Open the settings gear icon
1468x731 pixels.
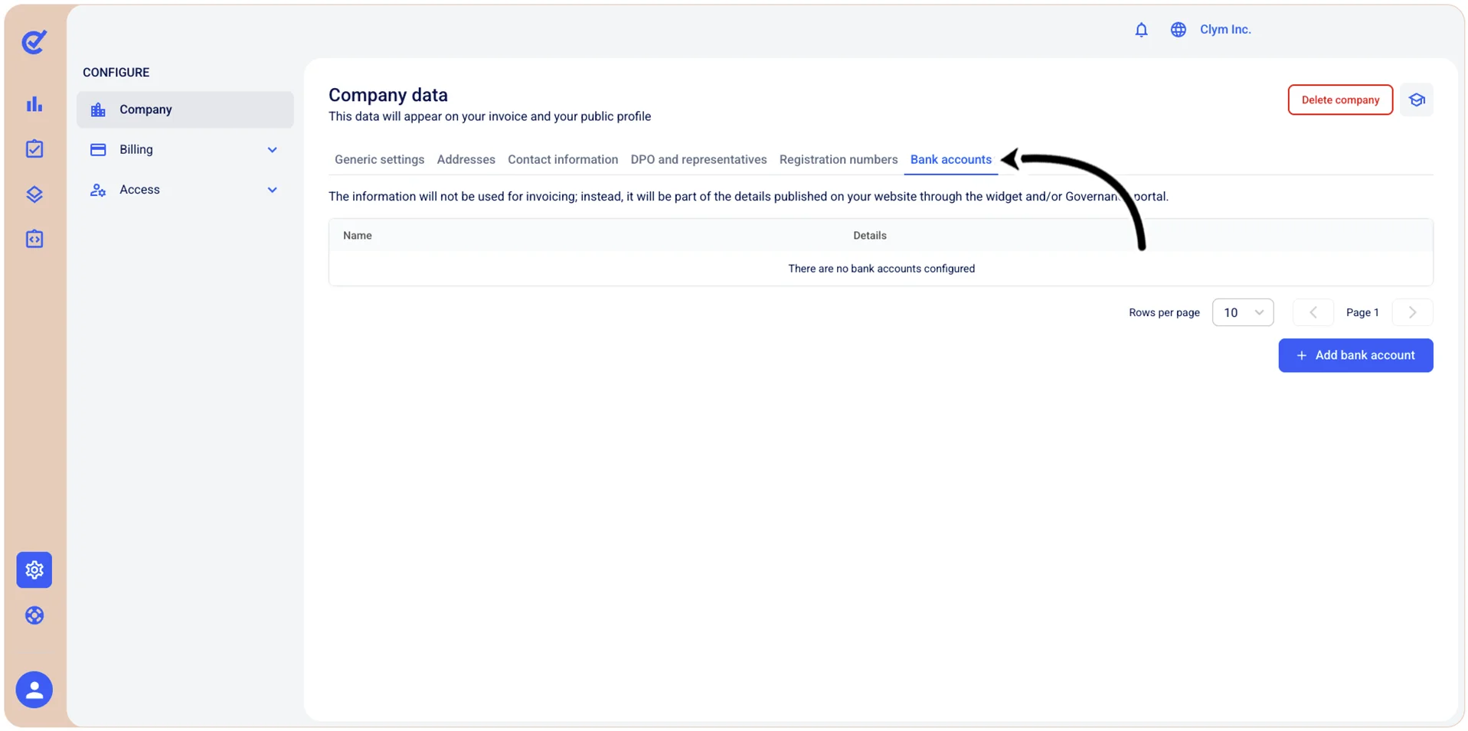(34, 569)
